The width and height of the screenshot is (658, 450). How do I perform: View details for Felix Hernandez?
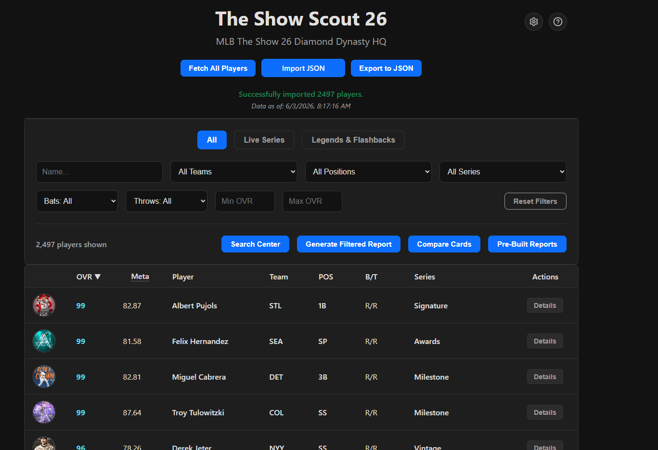pos(545,341)
